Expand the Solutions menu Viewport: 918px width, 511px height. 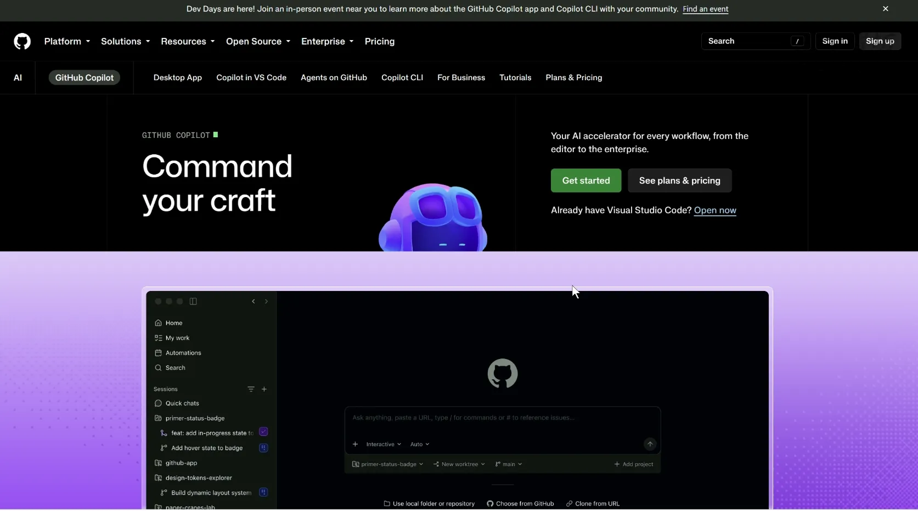click(x=125, y=42)
